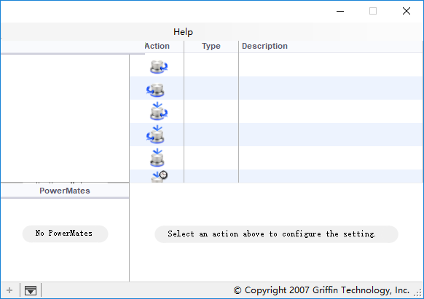Select the long-press action icon with clock
Viewport: 424px width, 299px height.
pos(160,177)
